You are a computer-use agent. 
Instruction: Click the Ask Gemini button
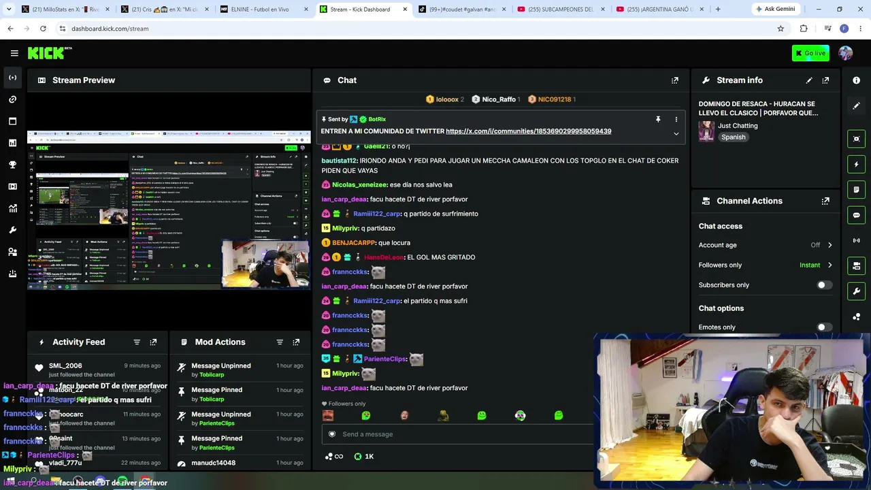(x=774, y=10)
